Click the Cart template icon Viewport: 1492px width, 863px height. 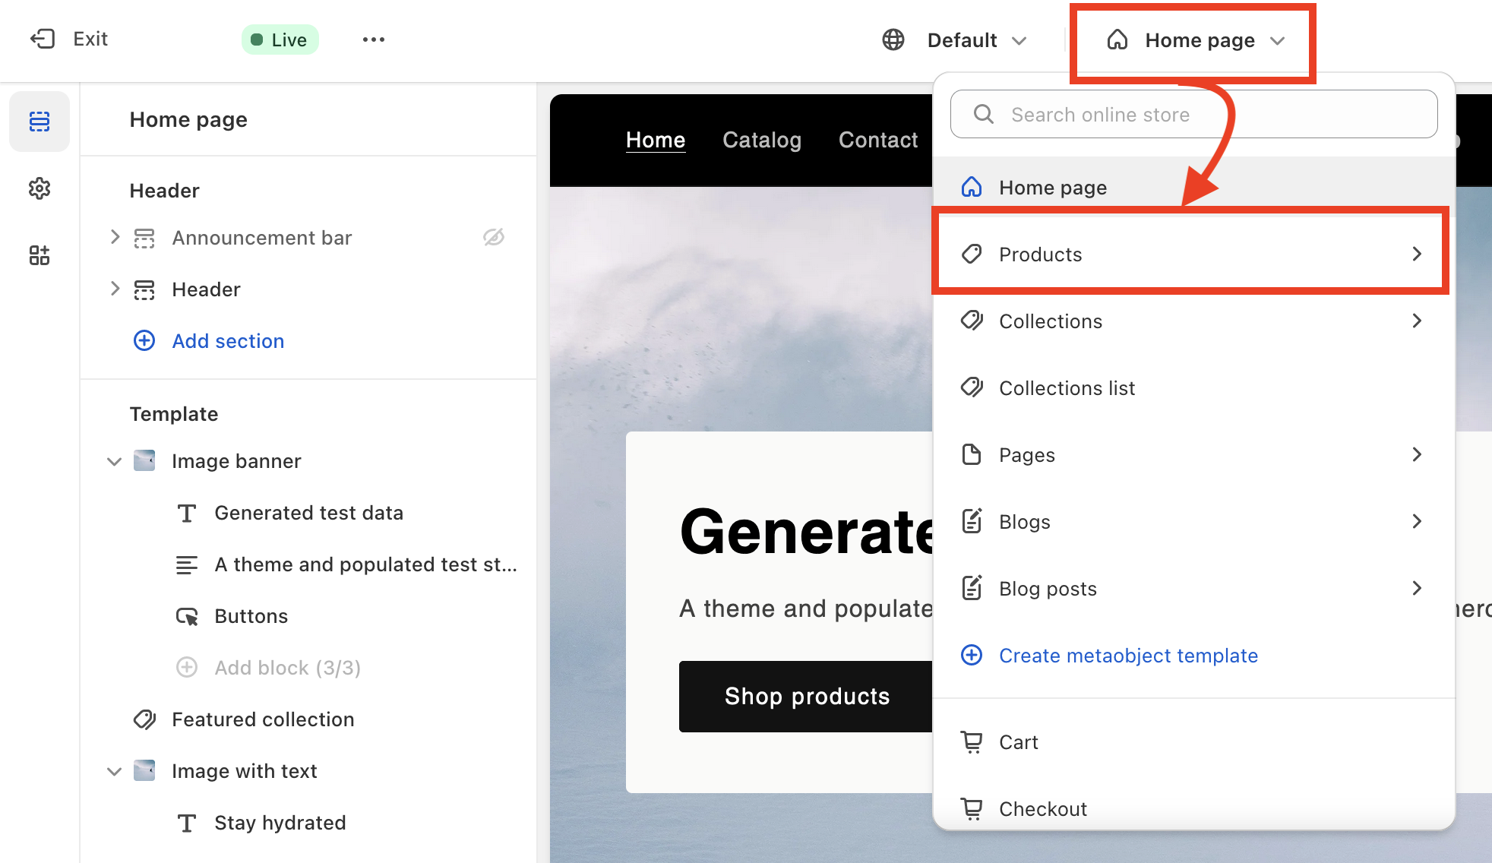(972, 741)
